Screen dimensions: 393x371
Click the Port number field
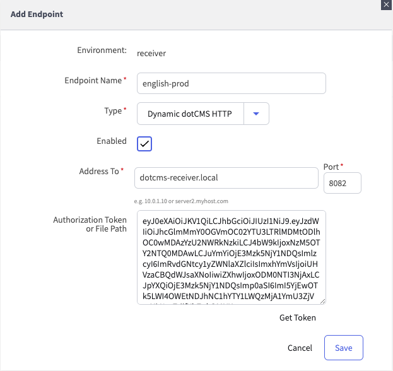coord(342,183)
